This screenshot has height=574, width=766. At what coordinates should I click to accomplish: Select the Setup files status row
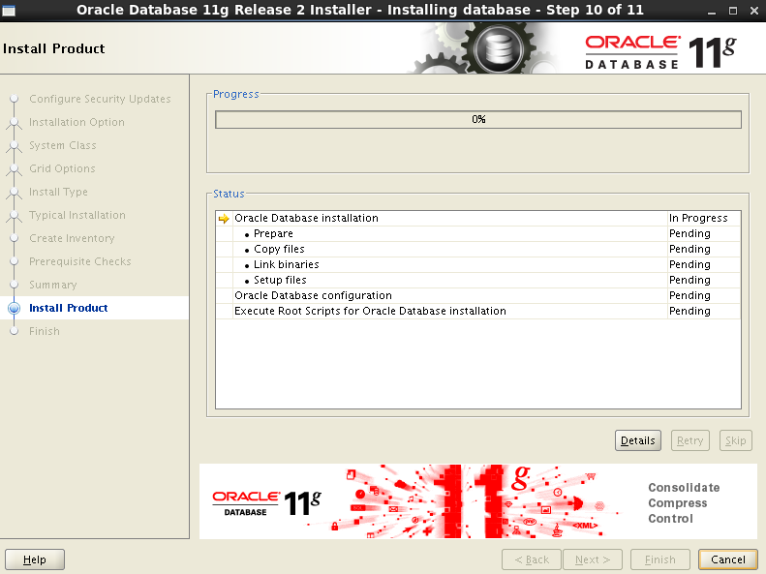478,280
